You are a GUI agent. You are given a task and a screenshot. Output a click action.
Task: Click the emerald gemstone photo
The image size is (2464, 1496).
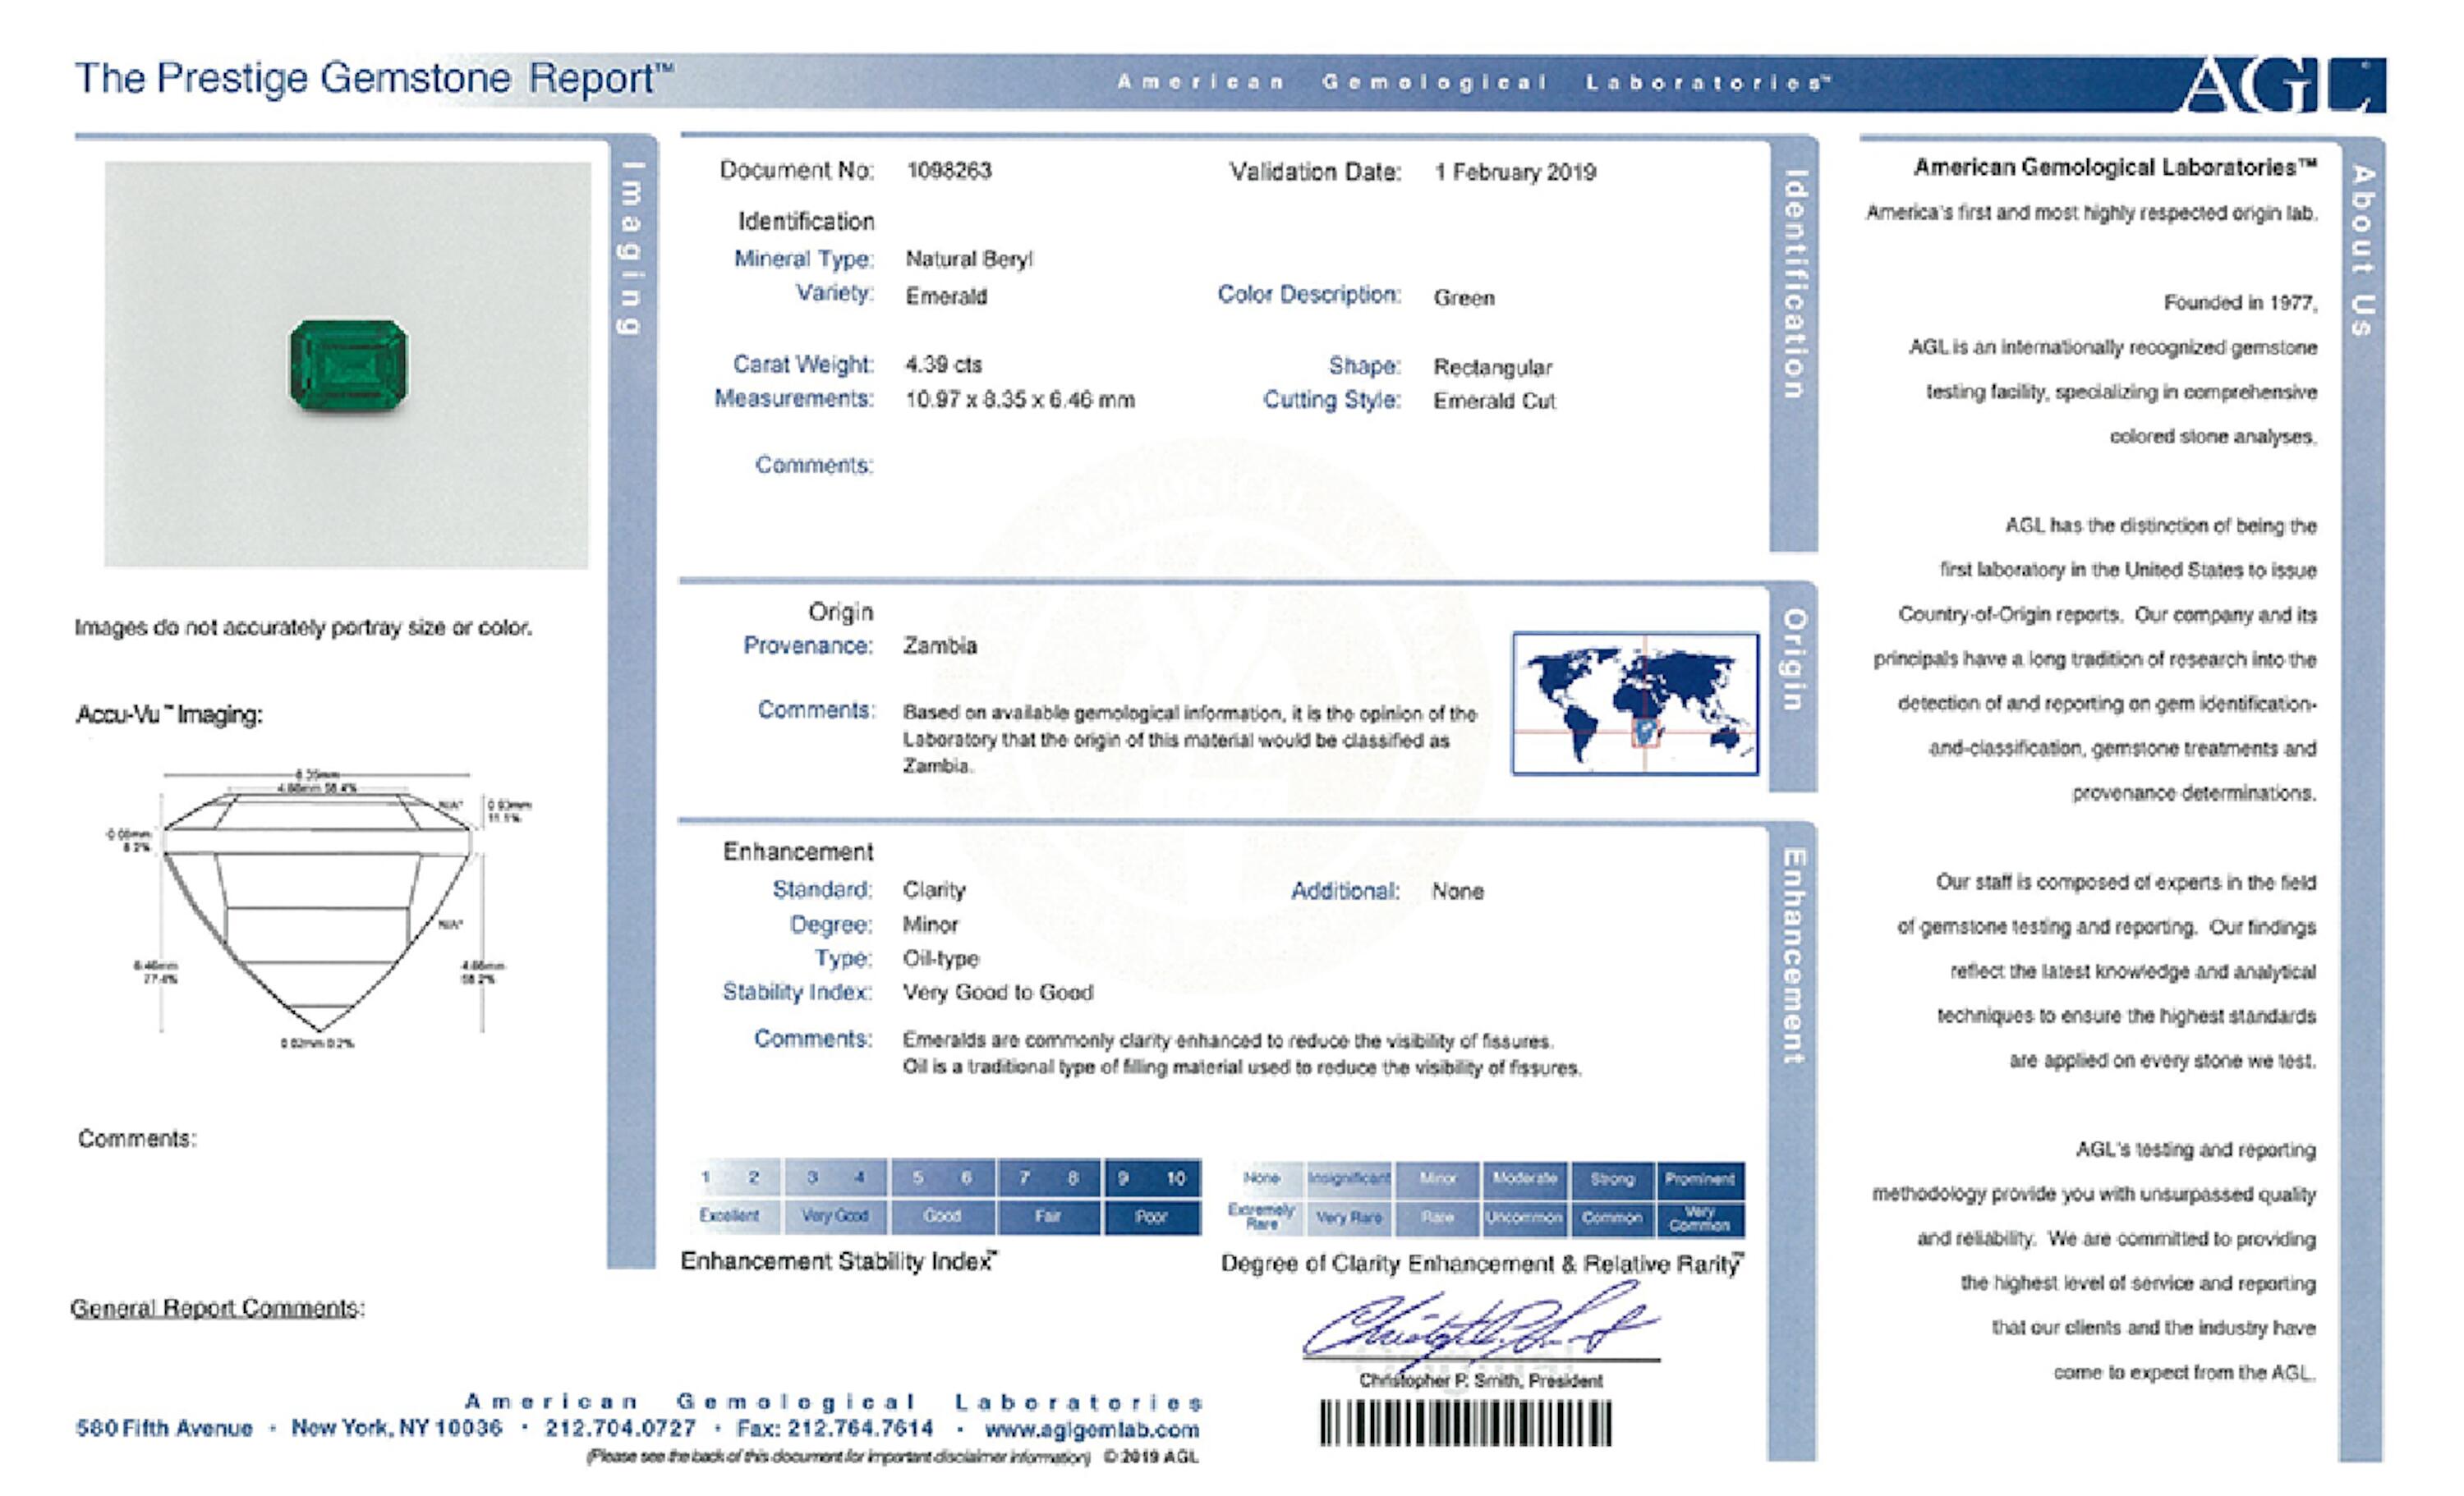click(348, 365)
